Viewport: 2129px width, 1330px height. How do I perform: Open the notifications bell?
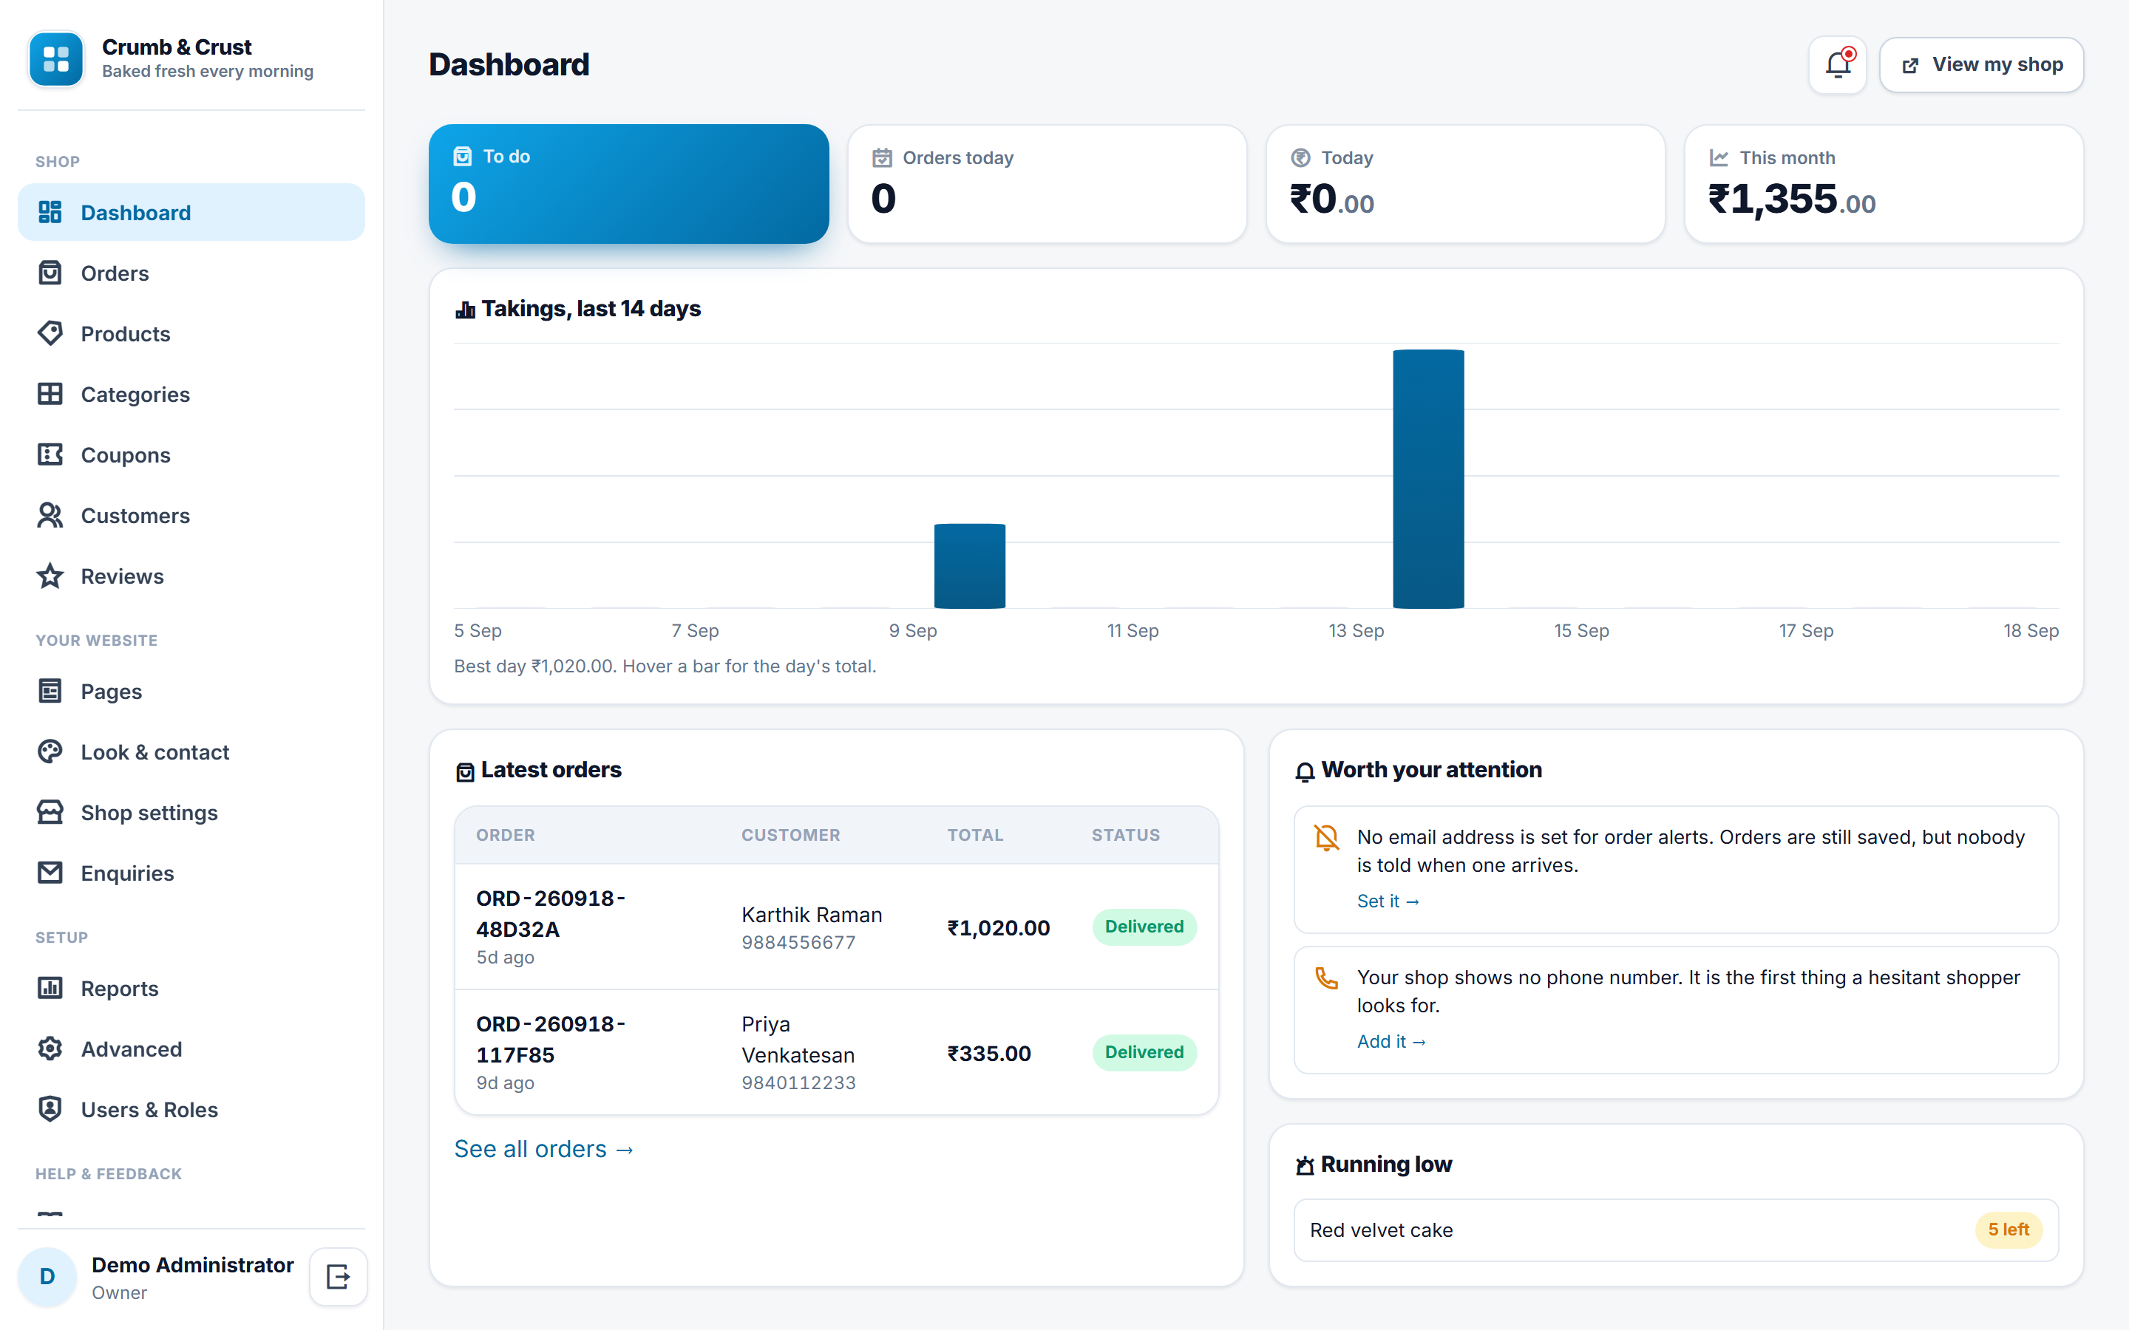[x=1837, y=65]
